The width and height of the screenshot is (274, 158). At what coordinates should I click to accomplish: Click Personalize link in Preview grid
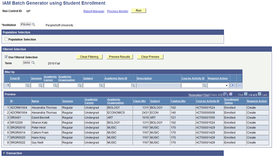[x=195, y=95]
